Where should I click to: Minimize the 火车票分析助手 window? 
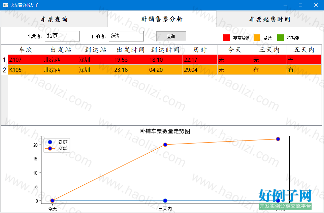[x=285, y=5]
